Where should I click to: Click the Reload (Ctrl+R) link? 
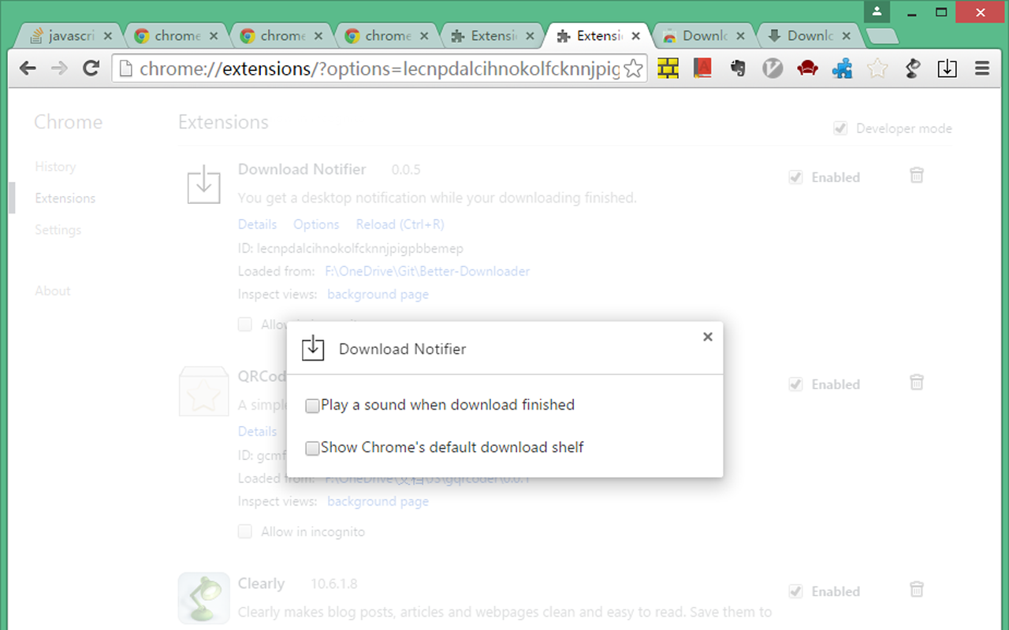(x=400, y=224)
